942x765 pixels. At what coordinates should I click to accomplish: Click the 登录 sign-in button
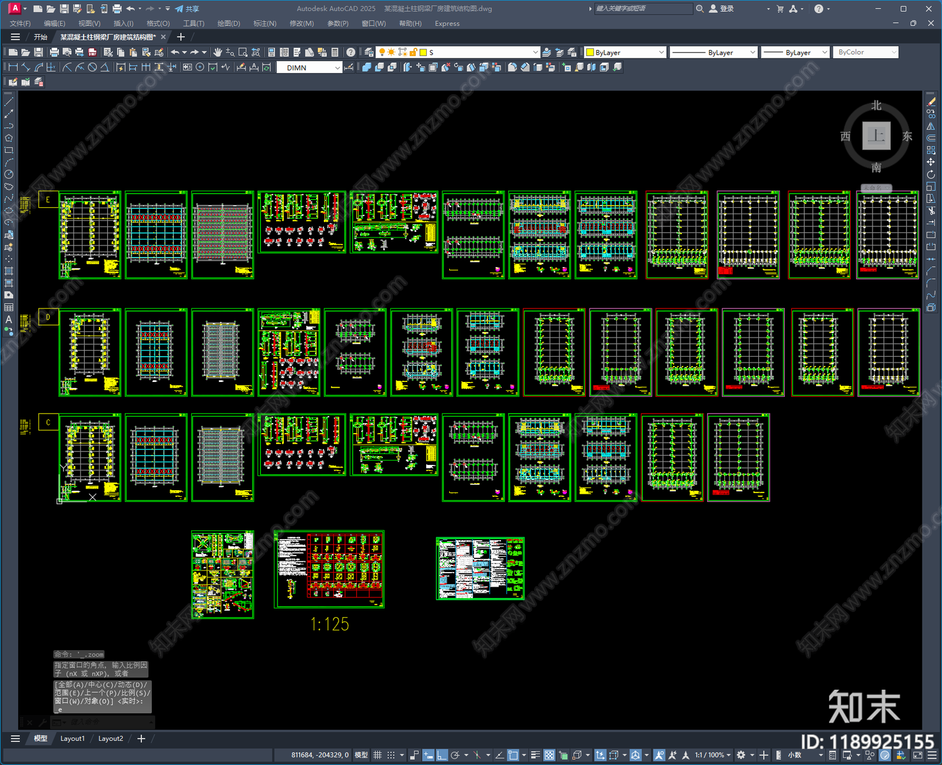(722, 9)
